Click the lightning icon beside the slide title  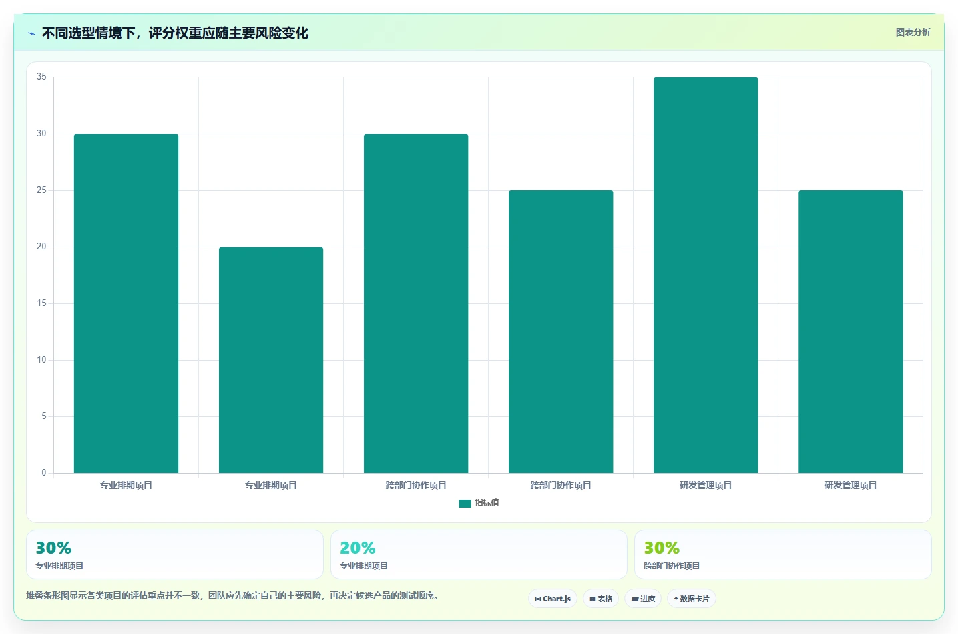tap(31, 33)
